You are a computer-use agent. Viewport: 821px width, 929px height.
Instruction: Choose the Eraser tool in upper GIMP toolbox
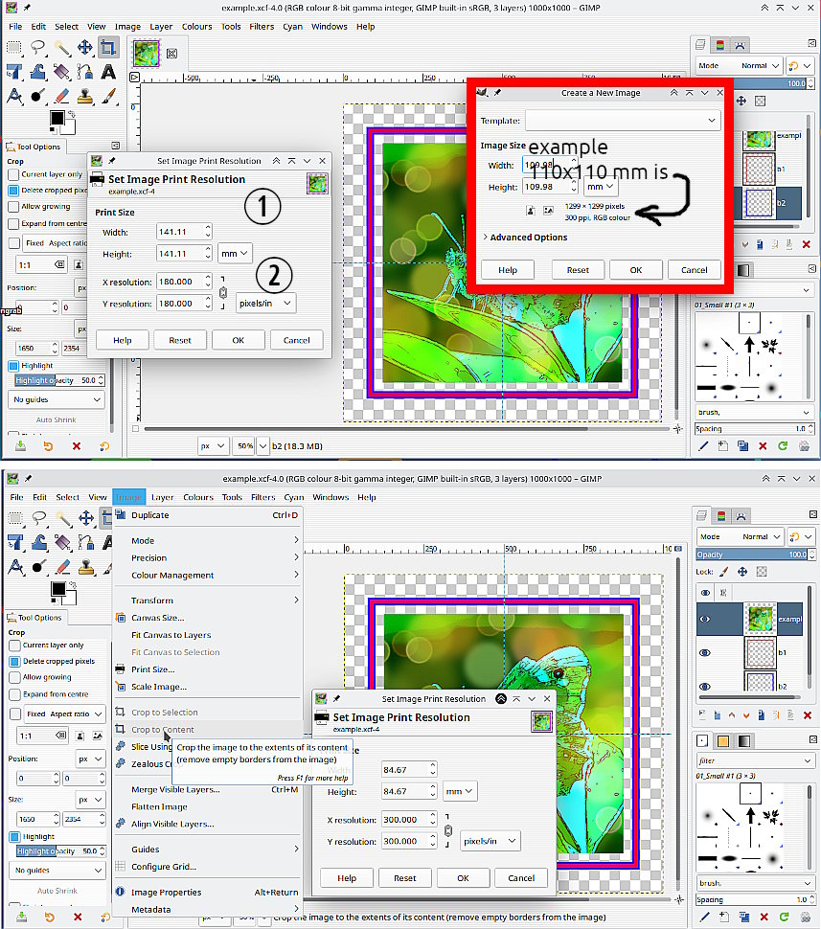point(61,96)
